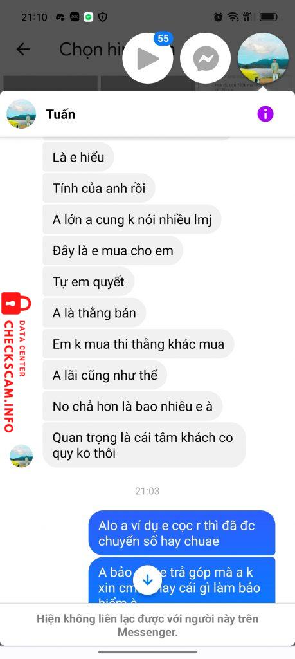This screenshot has width=295, height=659.
Task: Tap the battery icon in the status bar
Action: tap(269, 17)
